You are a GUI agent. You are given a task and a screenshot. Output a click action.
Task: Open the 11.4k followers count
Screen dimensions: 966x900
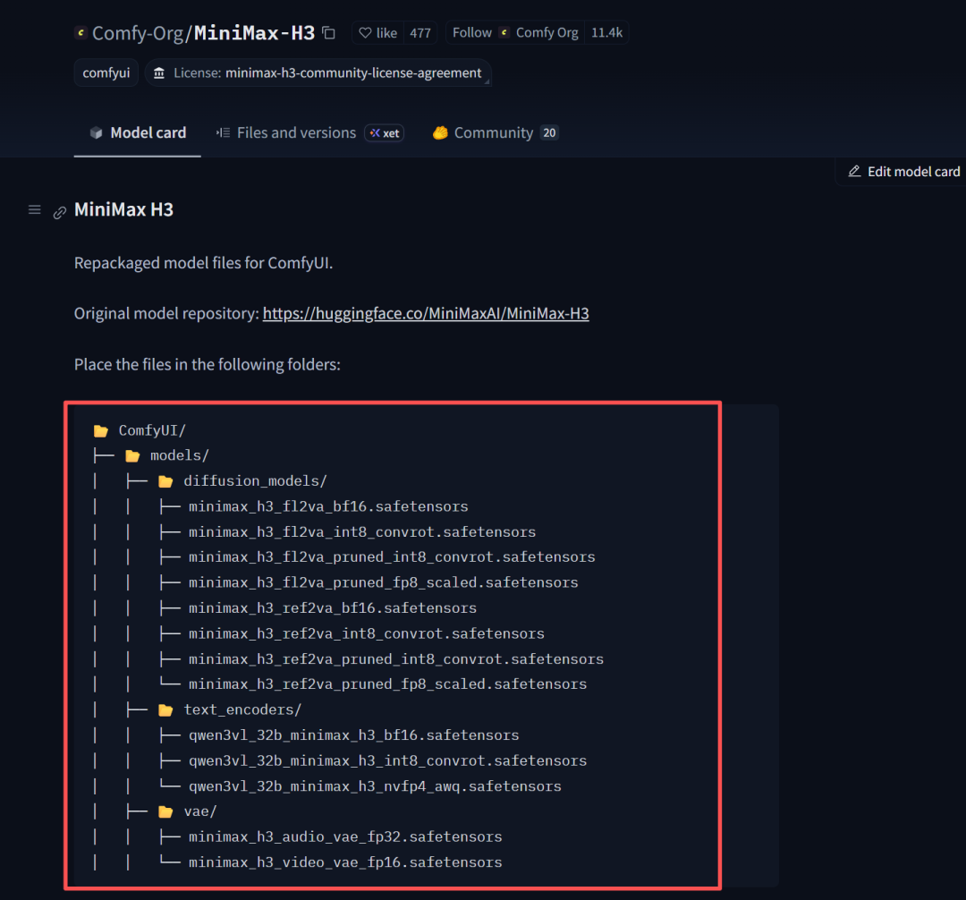(x=606, y=32)
